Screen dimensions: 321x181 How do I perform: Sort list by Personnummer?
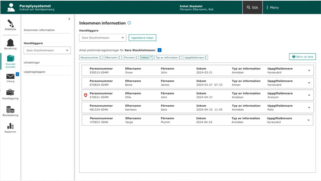click(x=91, y=58)
